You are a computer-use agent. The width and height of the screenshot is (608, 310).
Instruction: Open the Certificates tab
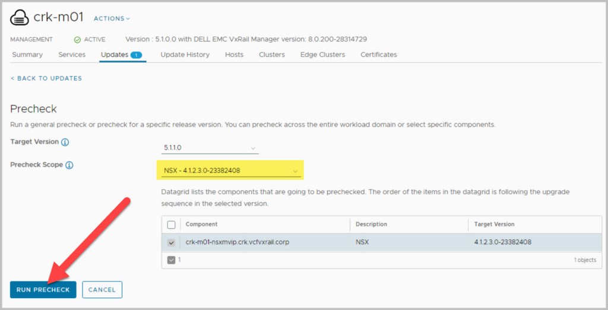point(379,55)
